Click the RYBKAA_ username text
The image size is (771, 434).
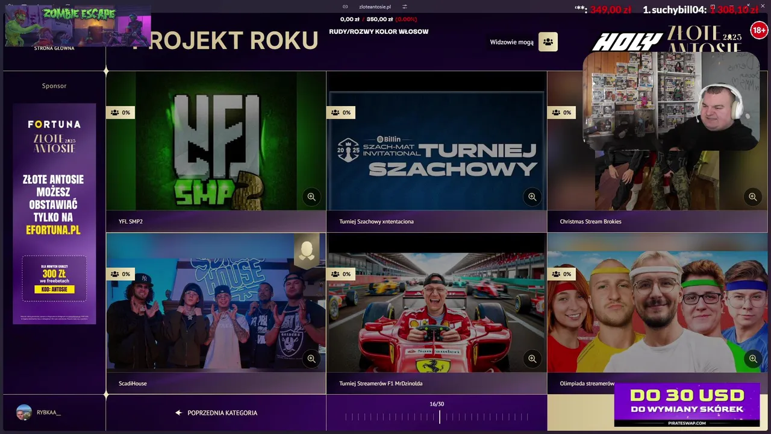[49, 412]
